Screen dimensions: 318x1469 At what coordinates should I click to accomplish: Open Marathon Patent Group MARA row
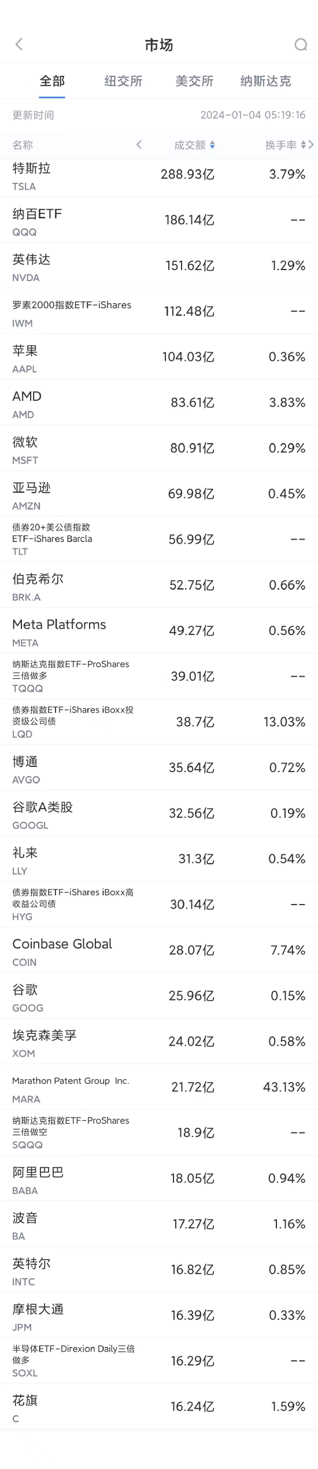159,1087
